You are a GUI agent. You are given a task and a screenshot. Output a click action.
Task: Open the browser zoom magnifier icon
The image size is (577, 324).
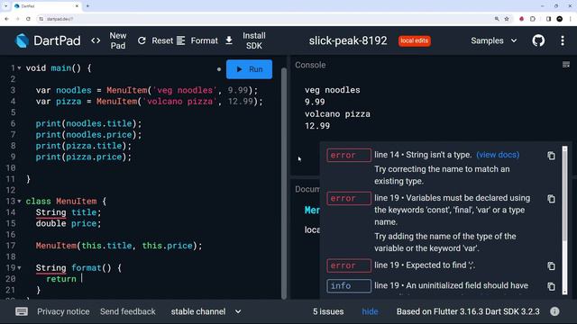(497, 19)
